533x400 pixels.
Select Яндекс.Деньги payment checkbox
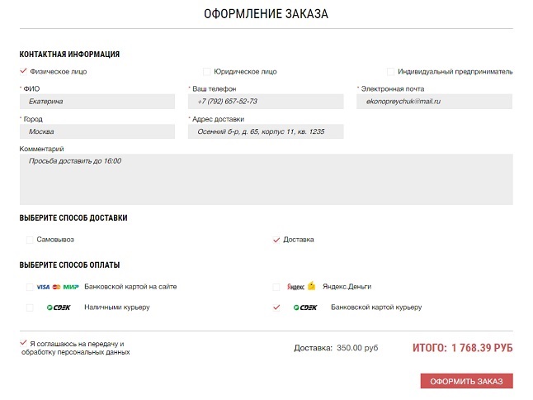(276, 287)
